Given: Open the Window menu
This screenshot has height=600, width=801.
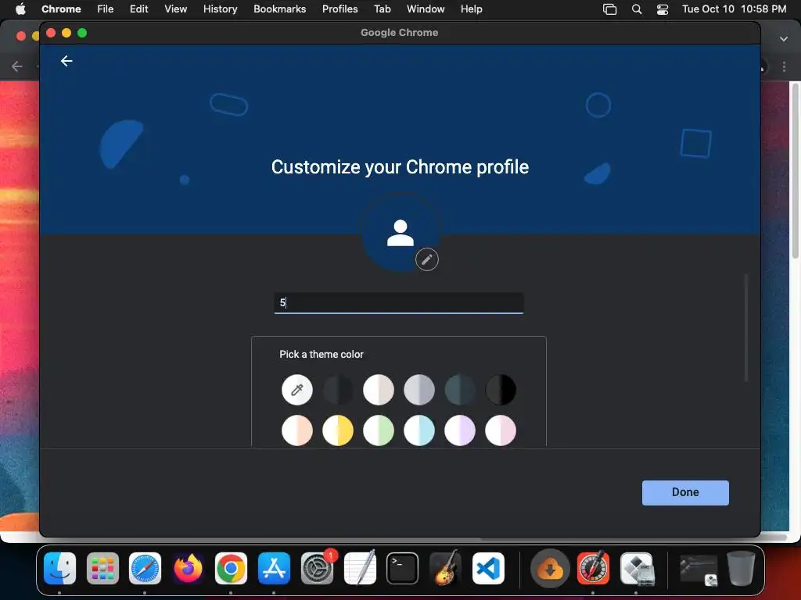Looking at the screenshot, I should [426, 9].
